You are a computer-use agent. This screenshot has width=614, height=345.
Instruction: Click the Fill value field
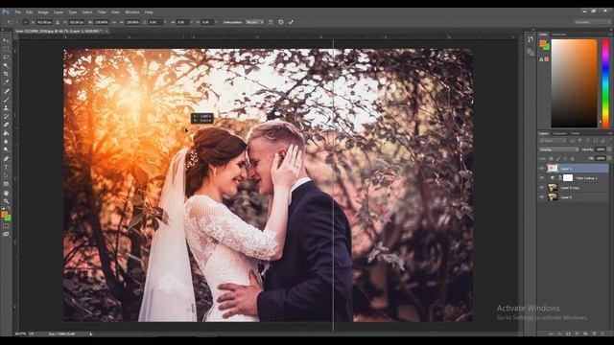tap(601, 158)
